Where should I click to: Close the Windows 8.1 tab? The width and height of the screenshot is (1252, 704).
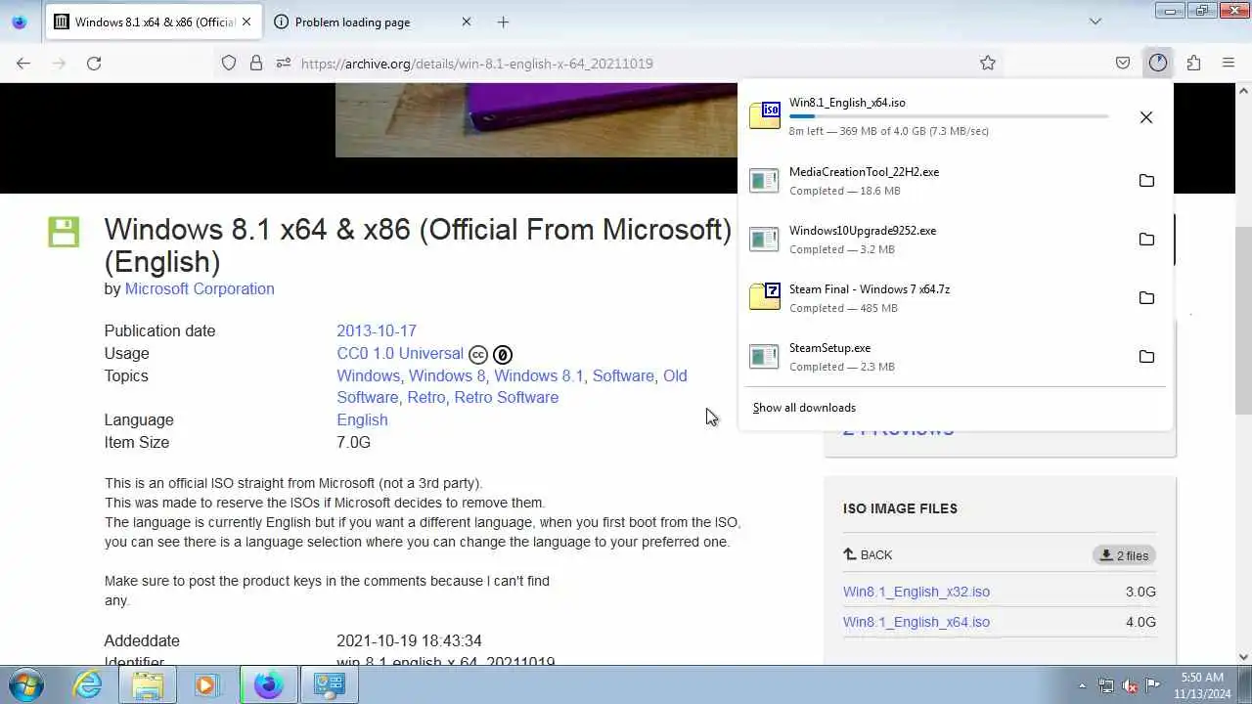[246, 22]
